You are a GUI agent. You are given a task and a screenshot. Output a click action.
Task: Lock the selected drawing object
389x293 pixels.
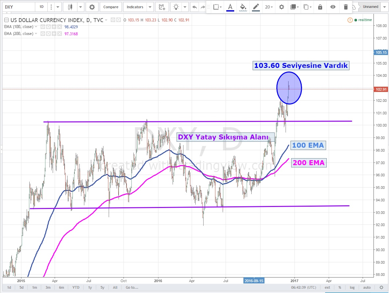320,7
